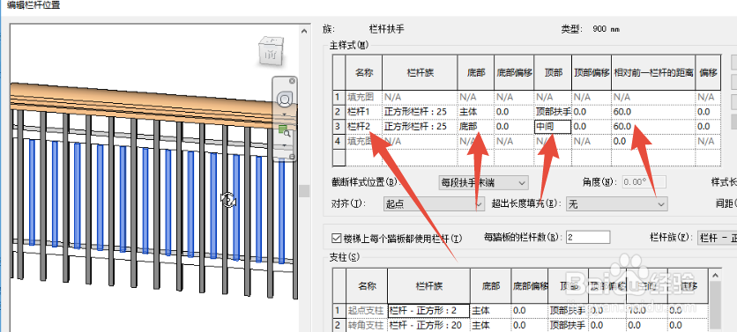Select row header 3 in 主样式 table

[x=339, y=127]
